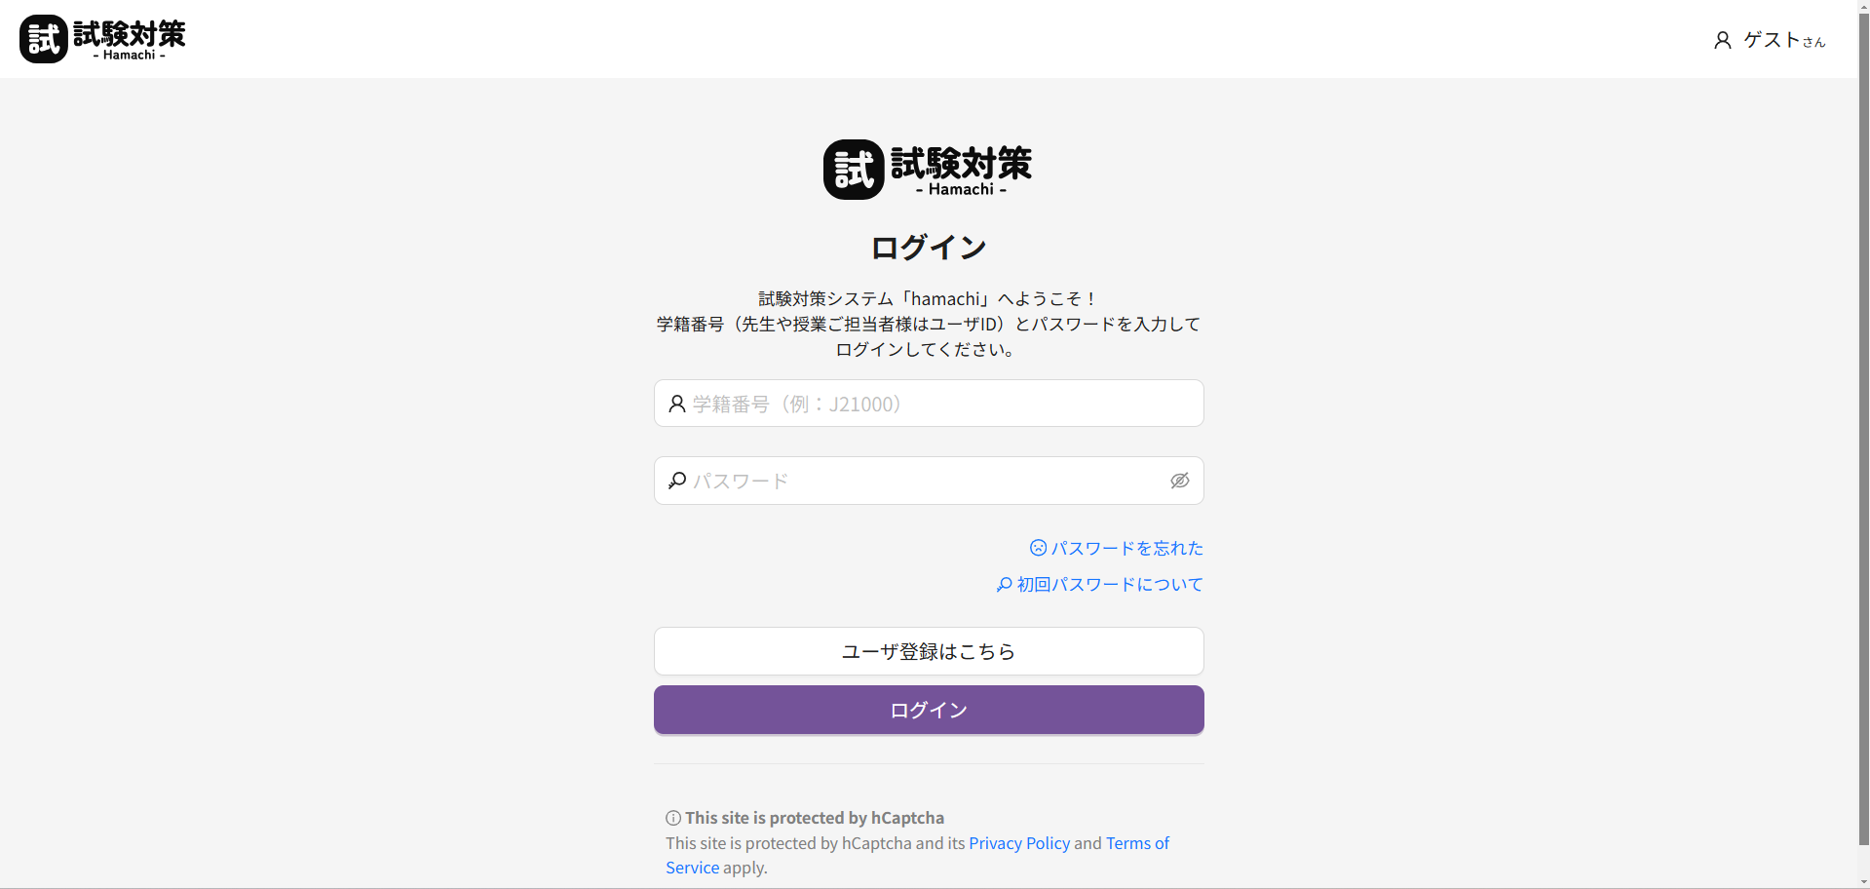Click the page's vertical scrollbar
Viewport: 1870px width, 889px height.
click(1863, 439)
